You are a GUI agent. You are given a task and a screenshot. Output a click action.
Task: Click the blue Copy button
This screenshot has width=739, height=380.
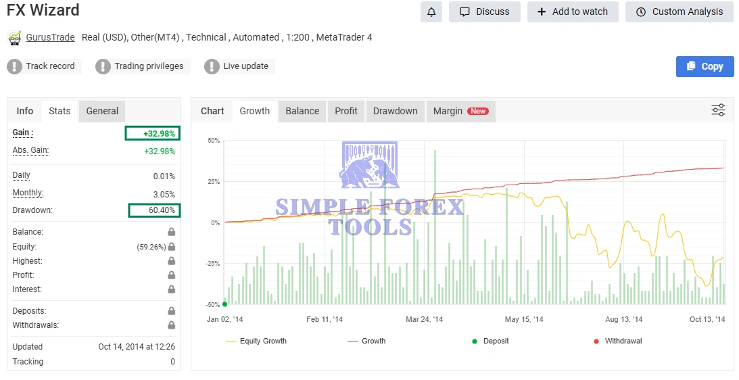point(705,66)
